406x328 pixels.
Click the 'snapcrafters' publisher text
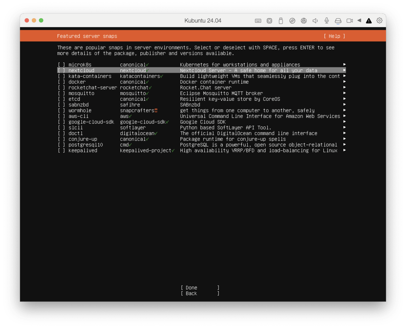pyautogui.click(x=137, y=110)
